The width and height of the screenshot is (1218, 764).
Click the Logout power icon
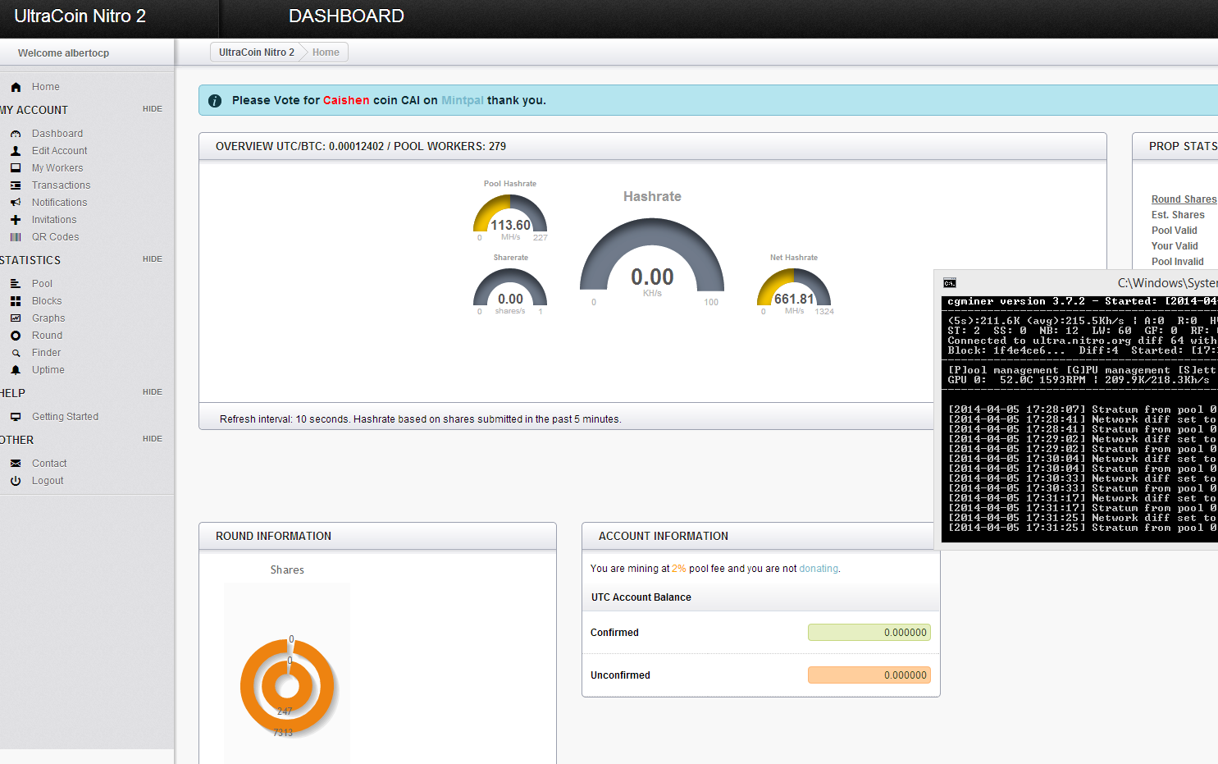pos(16,481)
